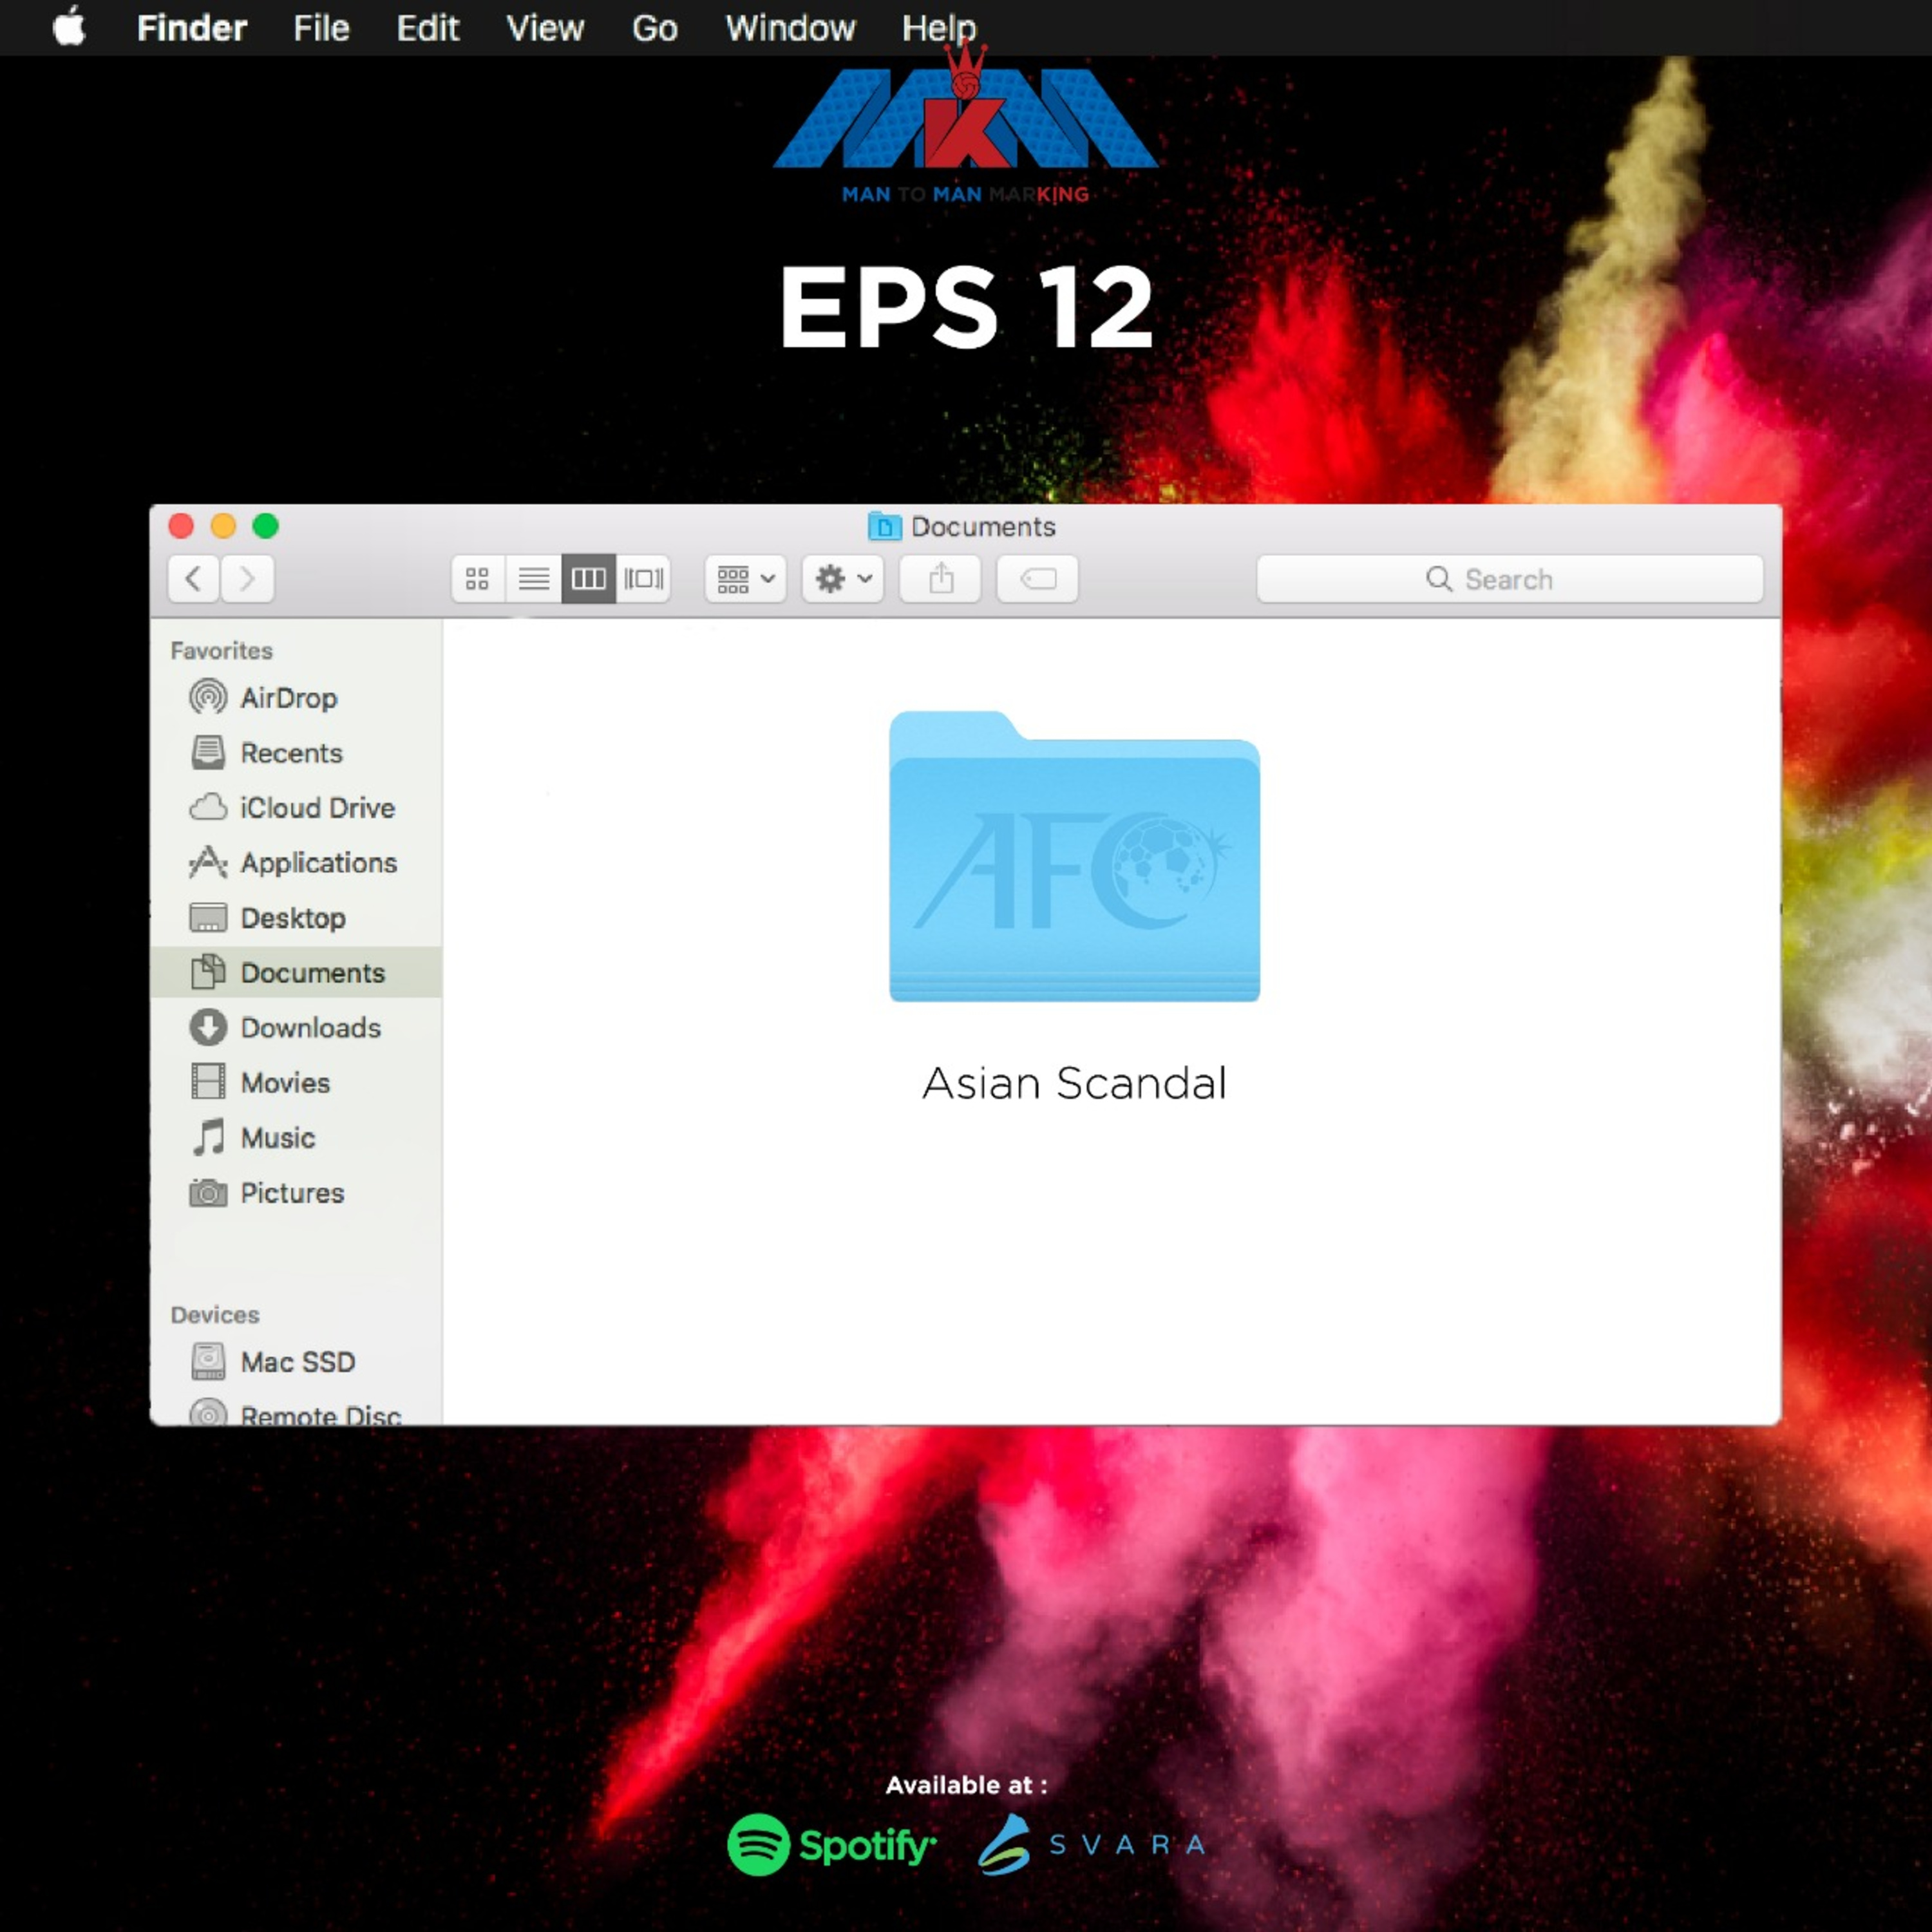Minimize the Documents window
The height and width of the screenshot is (1932, 1932).
tap(223, 526)
